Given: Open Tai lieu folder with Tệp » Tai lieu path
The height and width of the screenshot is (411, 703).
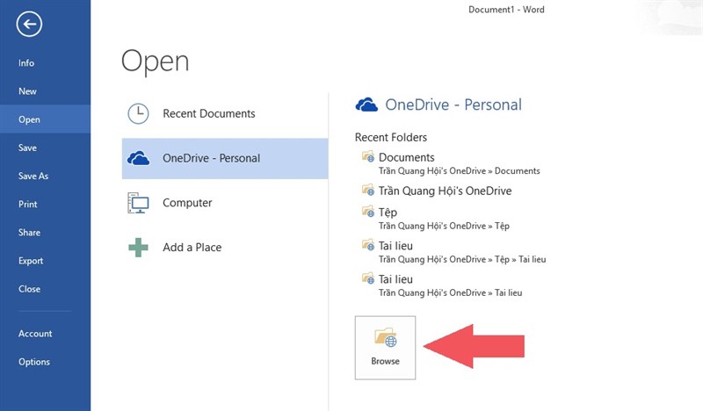Looking at the screenshot, I should [396, 246].
